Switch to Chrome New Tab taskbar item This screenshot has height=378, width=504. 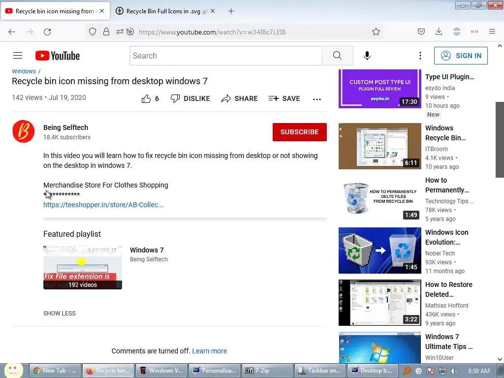55,371
